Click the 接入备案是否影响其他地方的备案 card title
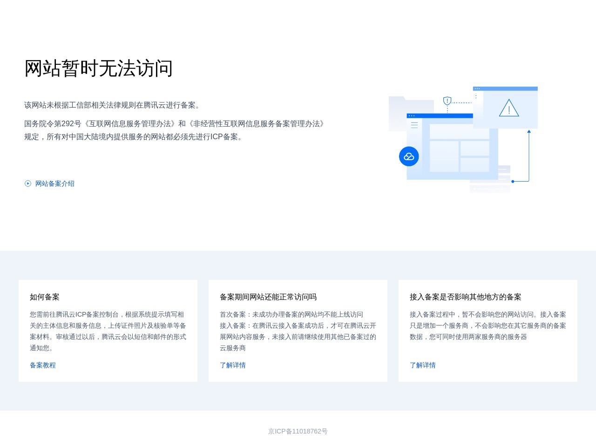Screen dimensions: 596x447 466,297
